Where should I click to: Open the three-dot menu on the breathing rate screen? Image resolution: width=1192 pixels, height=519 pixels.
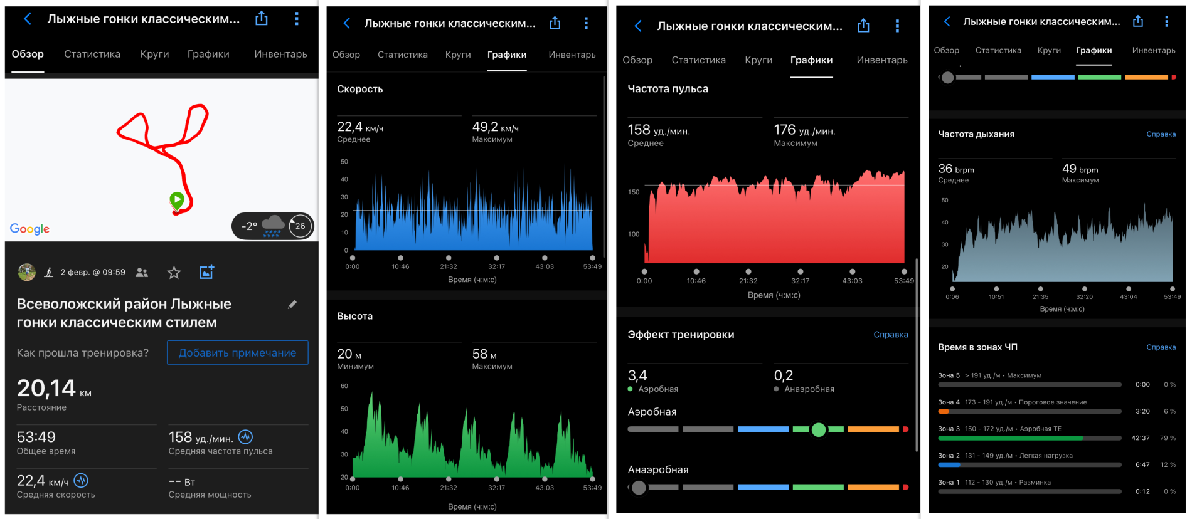(1166, 21)
